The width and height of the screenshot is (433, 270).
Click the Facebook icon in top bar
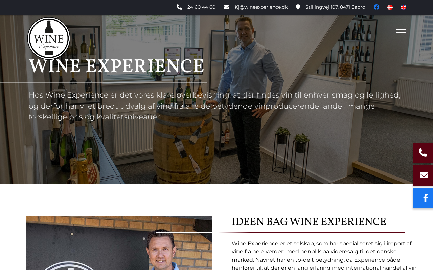pos(377,7)
